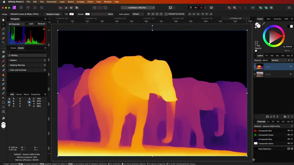Open the Filters menu
The image size is (294, 165).
[90, 2]
